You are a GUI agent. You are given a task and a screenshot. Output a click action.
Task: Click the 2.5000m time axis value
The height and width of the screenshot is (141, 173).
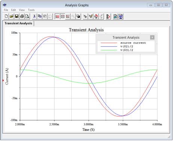point(54,124)
